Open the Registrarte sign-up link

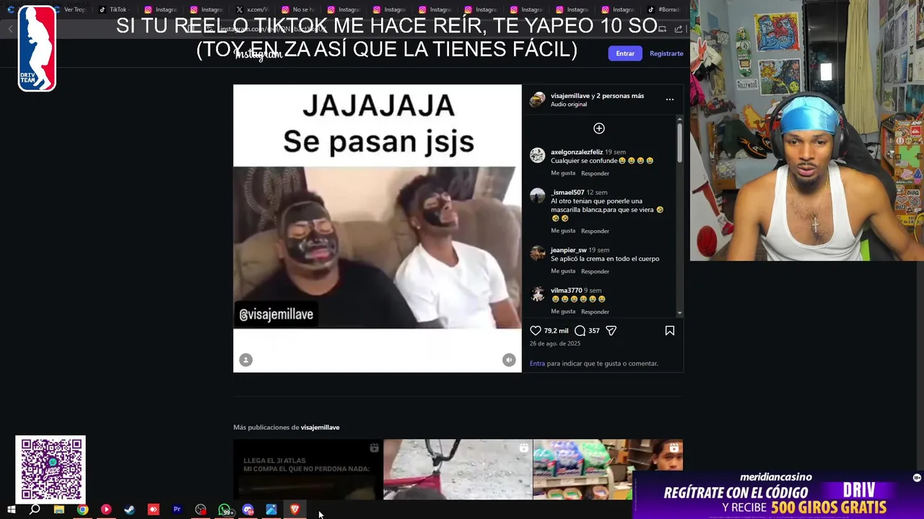[x=666, y=53]
